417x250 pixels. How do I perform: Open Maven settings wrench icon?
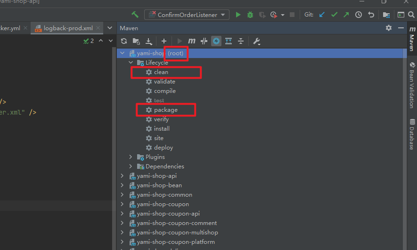257,42
